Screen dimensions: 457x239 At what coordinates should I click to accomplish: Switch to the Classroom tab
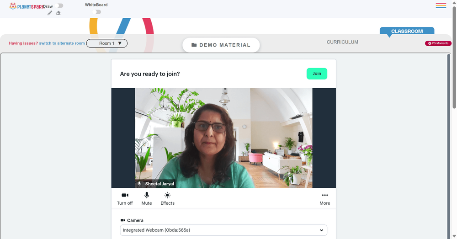[x=407, y=31]
